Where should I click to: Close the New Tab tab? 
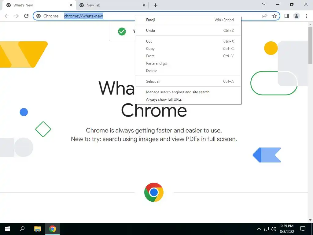144,5
